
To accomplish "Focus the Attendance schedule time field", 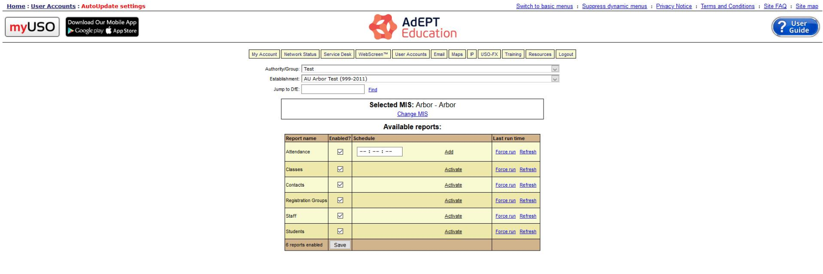I will (380, 151).
